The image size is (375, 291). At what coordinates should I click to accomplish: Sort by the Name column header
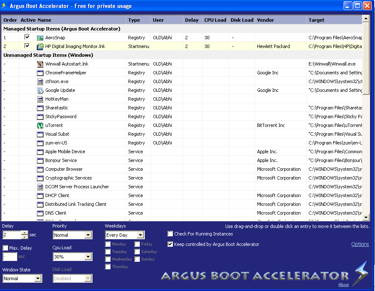tap(81, 20)
